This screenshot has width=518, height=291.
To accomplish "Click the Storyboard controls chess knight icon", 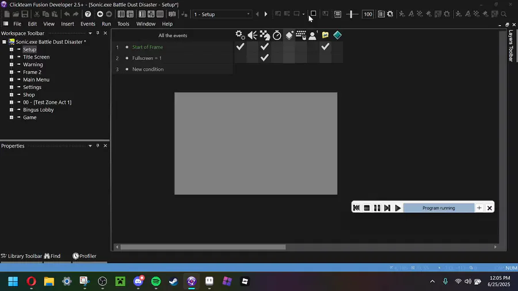I will pos(265,35).
